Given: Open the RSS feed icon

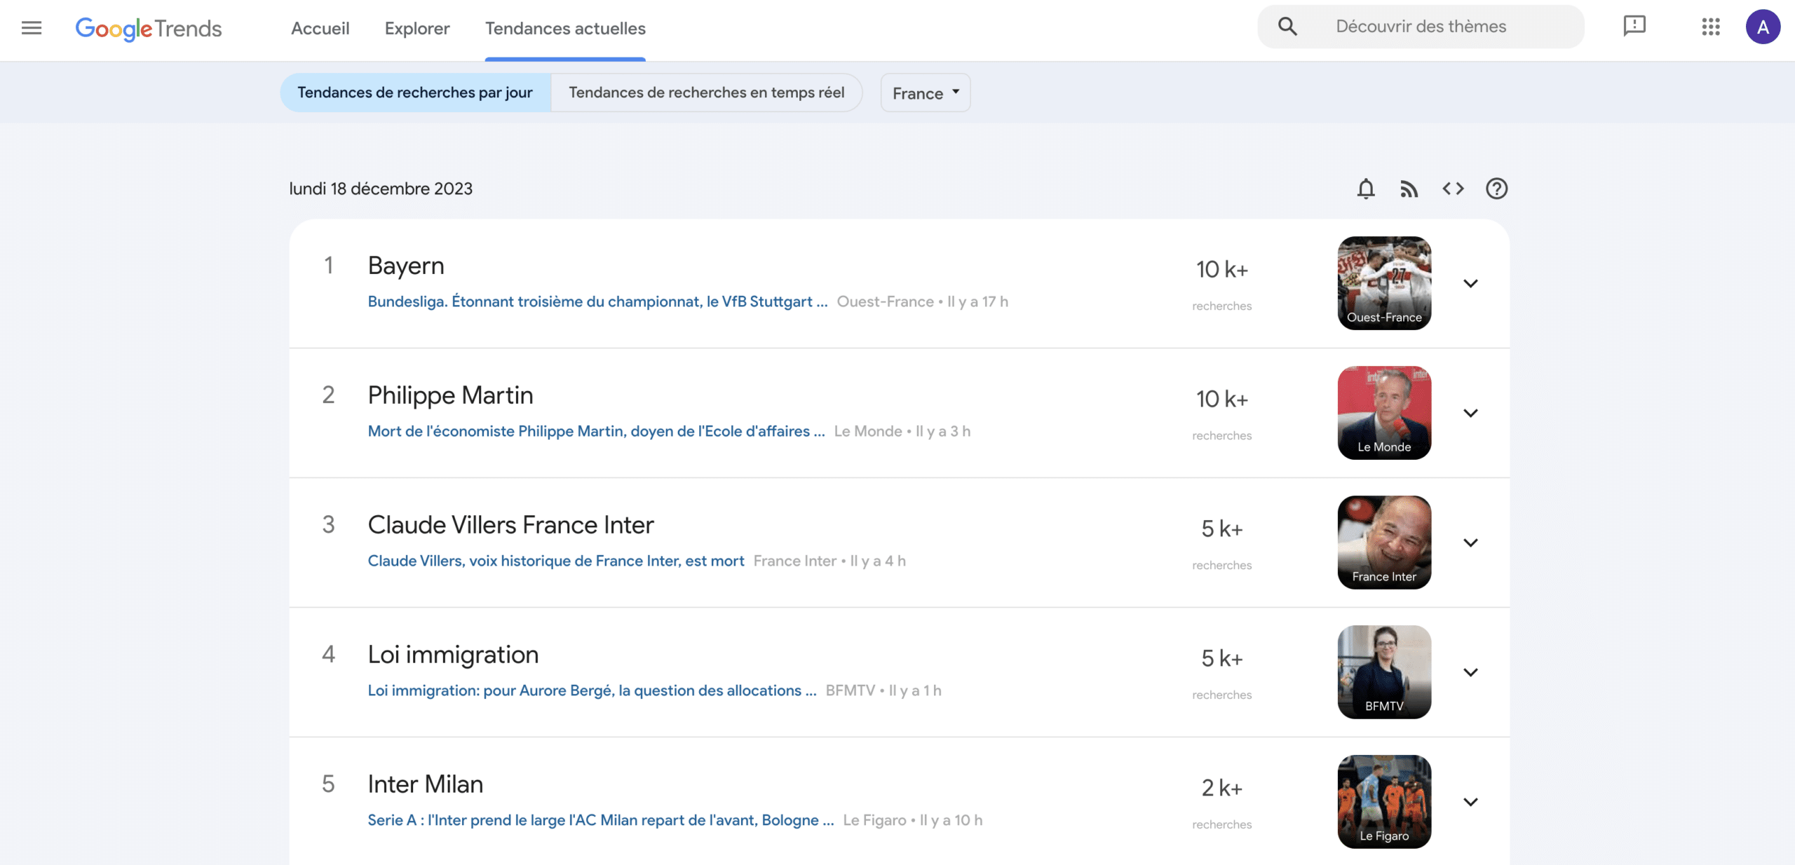Looking at the screenshot, I should [x=1409, y=189].
